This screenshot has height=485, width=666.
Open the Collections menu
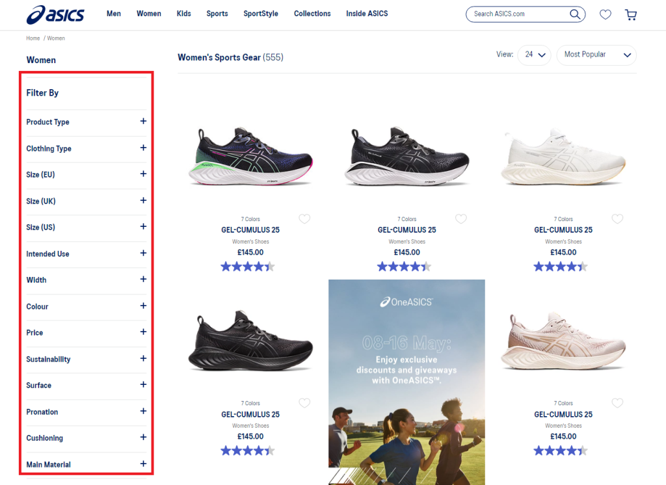coord(312,14)
